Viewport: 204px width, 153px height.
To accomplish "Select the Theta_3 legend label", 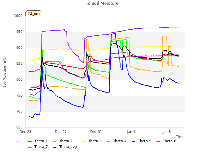I will pyautogui.click(x=95, y=141).
